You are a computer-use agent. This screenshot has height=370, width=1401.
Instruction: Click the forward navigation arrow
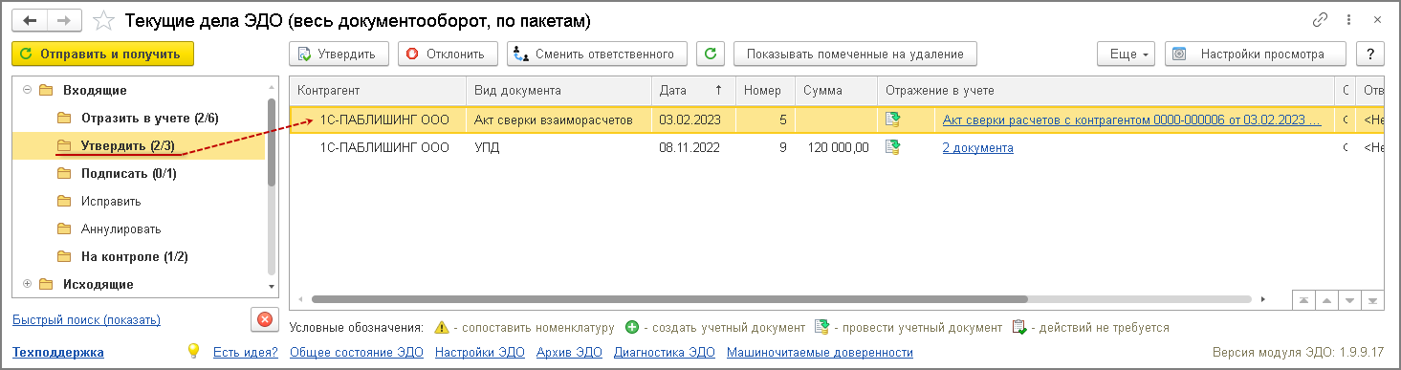(64, 19)
